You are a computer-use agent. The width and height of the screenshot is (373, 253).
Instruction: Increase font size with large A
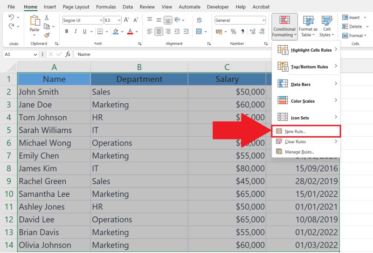[x=126, y=20]
